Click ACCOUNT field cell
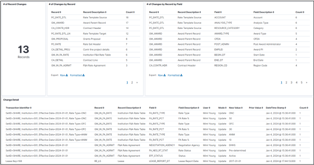314x165 pixels. pyautogui.click(x=220, y=18)
